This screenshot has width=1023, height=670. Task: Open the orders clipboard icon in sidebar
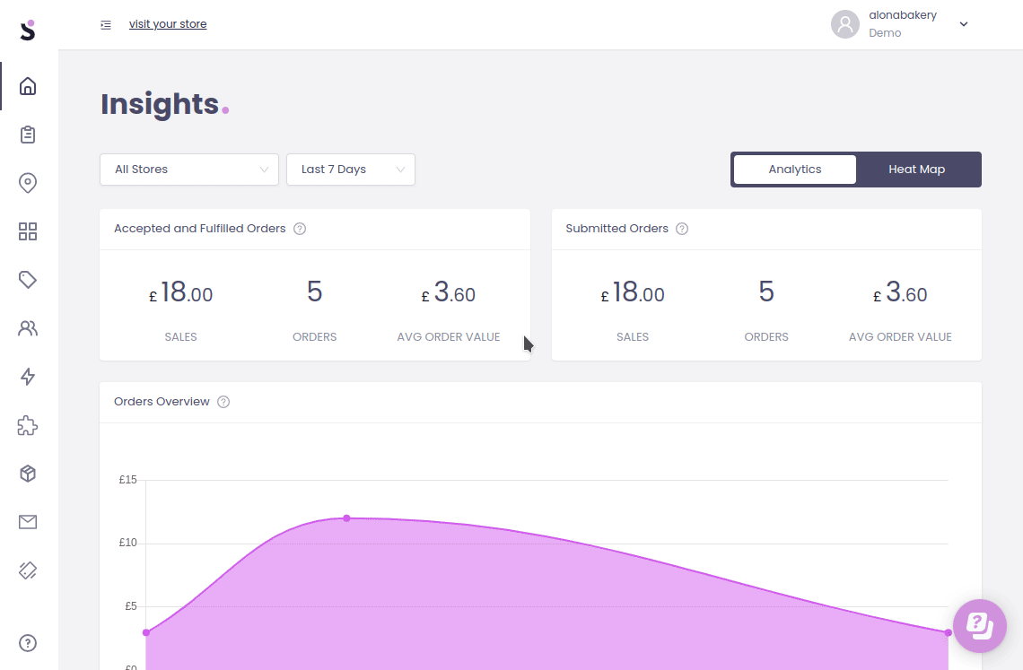point(28,135)
